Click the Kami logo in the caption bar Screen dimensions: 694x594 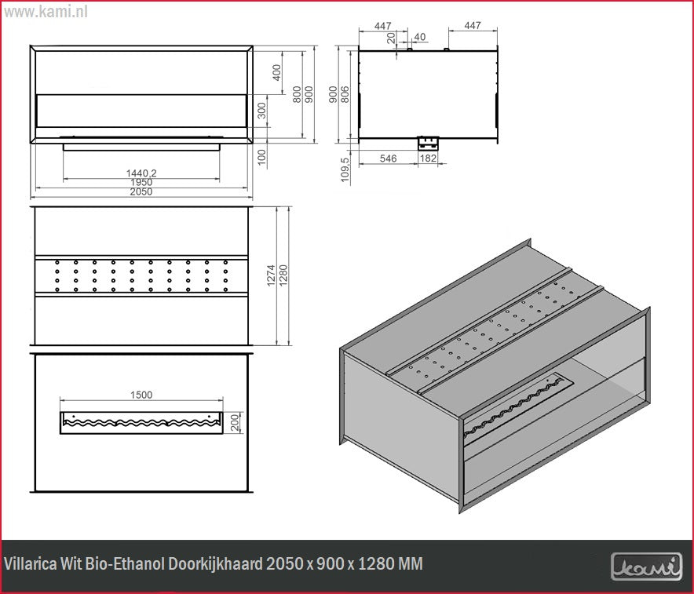point(645,564)
